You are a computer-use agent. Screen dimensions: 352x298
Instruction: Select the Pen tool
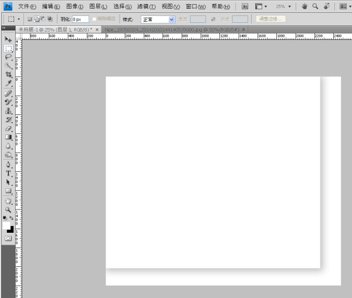pyautogui.click(x=8, y=164)
